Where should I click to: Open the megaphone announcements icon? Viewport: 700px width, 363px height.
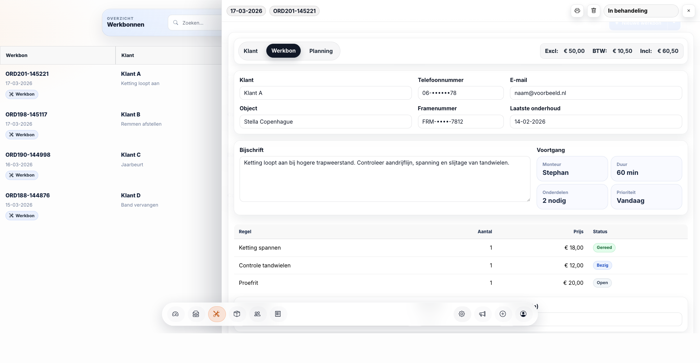482,314
